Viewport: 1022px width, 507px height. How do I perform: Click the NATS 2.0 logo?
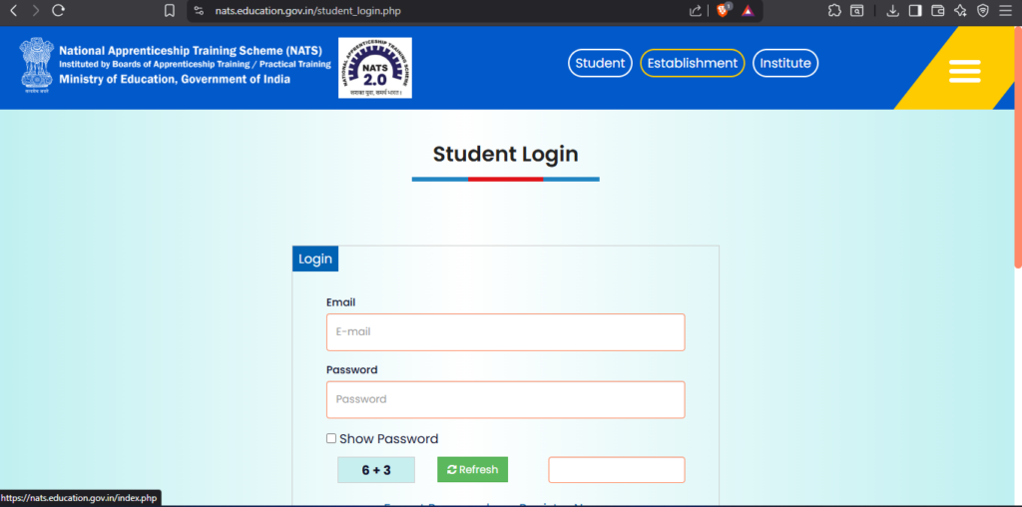(x=374, y=68)
